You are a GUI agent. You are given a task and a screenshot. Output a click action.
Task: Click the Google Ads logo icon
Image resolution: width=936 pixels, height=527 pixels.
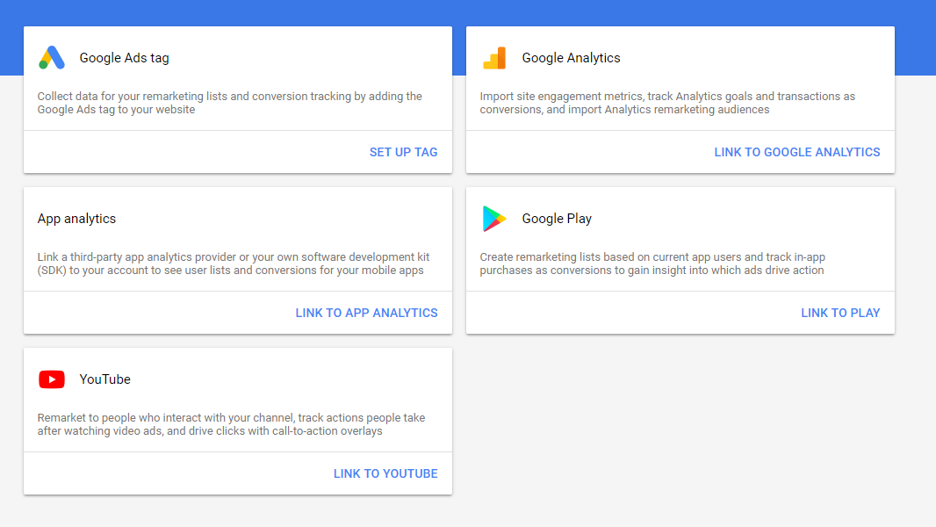(52, 58)
